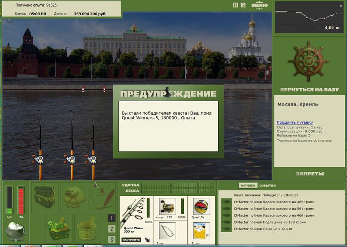Select rod slot 2
The height and width of the screenshot is (247, 347).
click(111, 229)
